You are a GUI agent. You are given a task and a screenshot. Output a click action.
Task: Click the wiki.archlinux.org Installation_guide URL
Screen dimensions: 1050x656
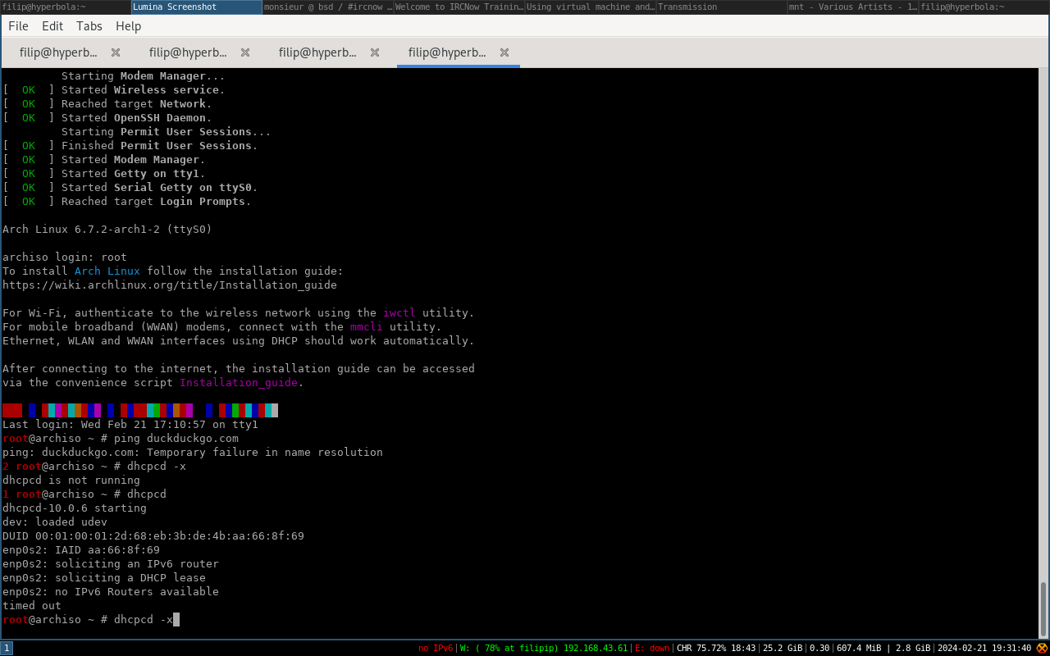tap(170, 285)
